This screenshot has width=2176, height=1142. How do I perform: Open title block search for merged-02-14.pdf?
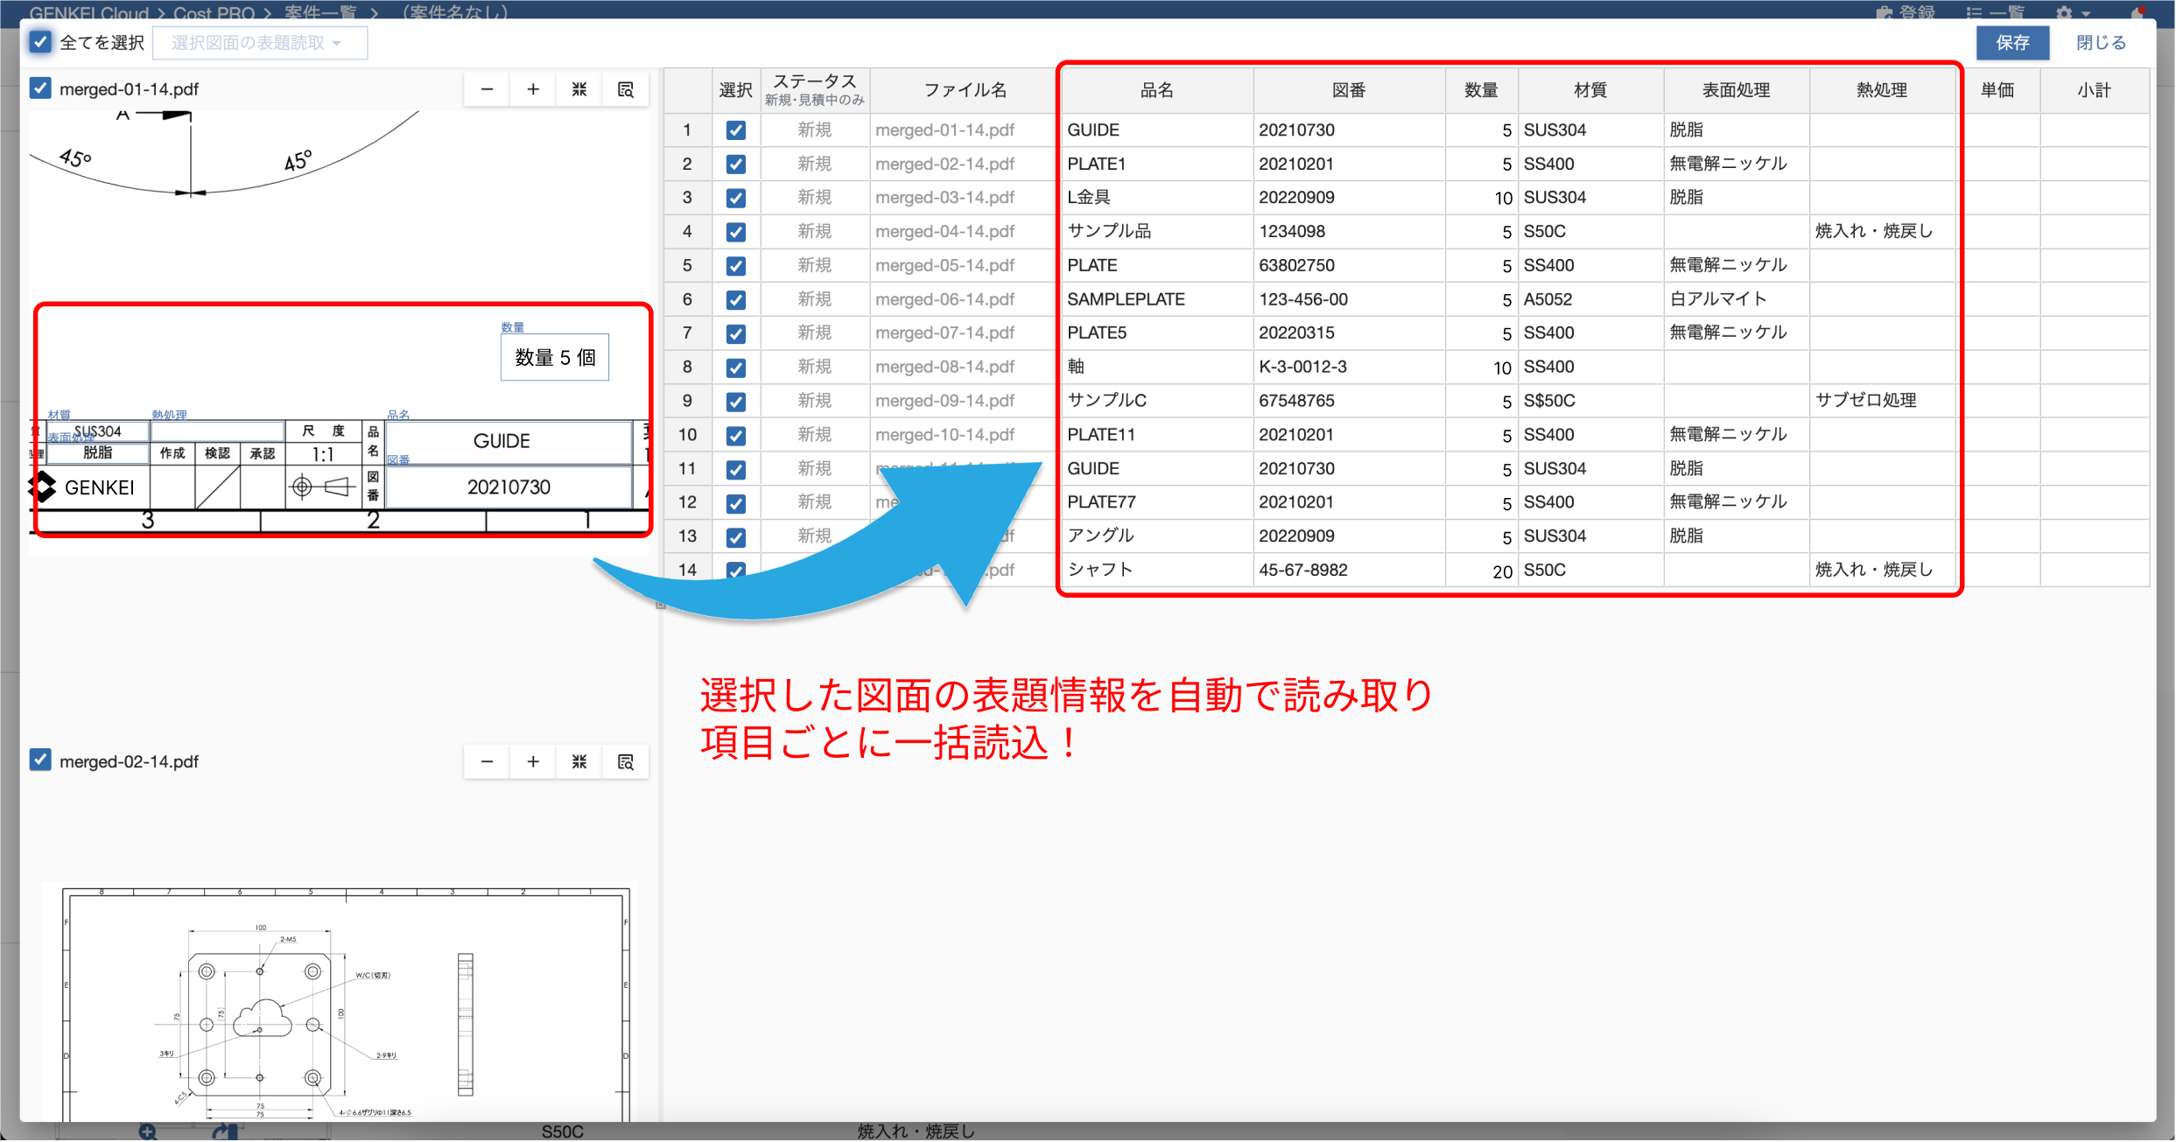(x=626, y=762)
